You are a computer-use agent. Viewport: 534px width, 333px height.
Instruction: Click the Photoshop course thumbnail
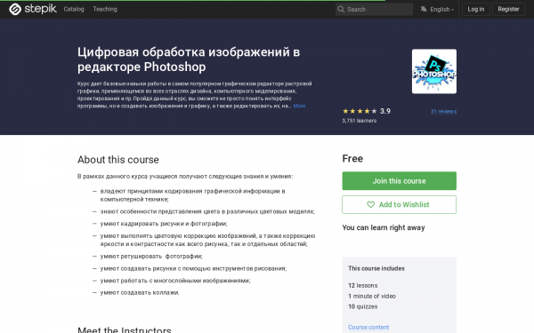[434, 71]
